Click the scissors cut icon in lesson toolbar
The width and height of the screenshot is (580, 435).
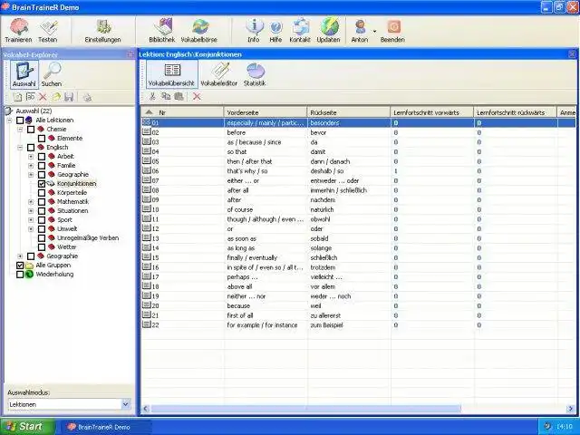pos(152,97)
